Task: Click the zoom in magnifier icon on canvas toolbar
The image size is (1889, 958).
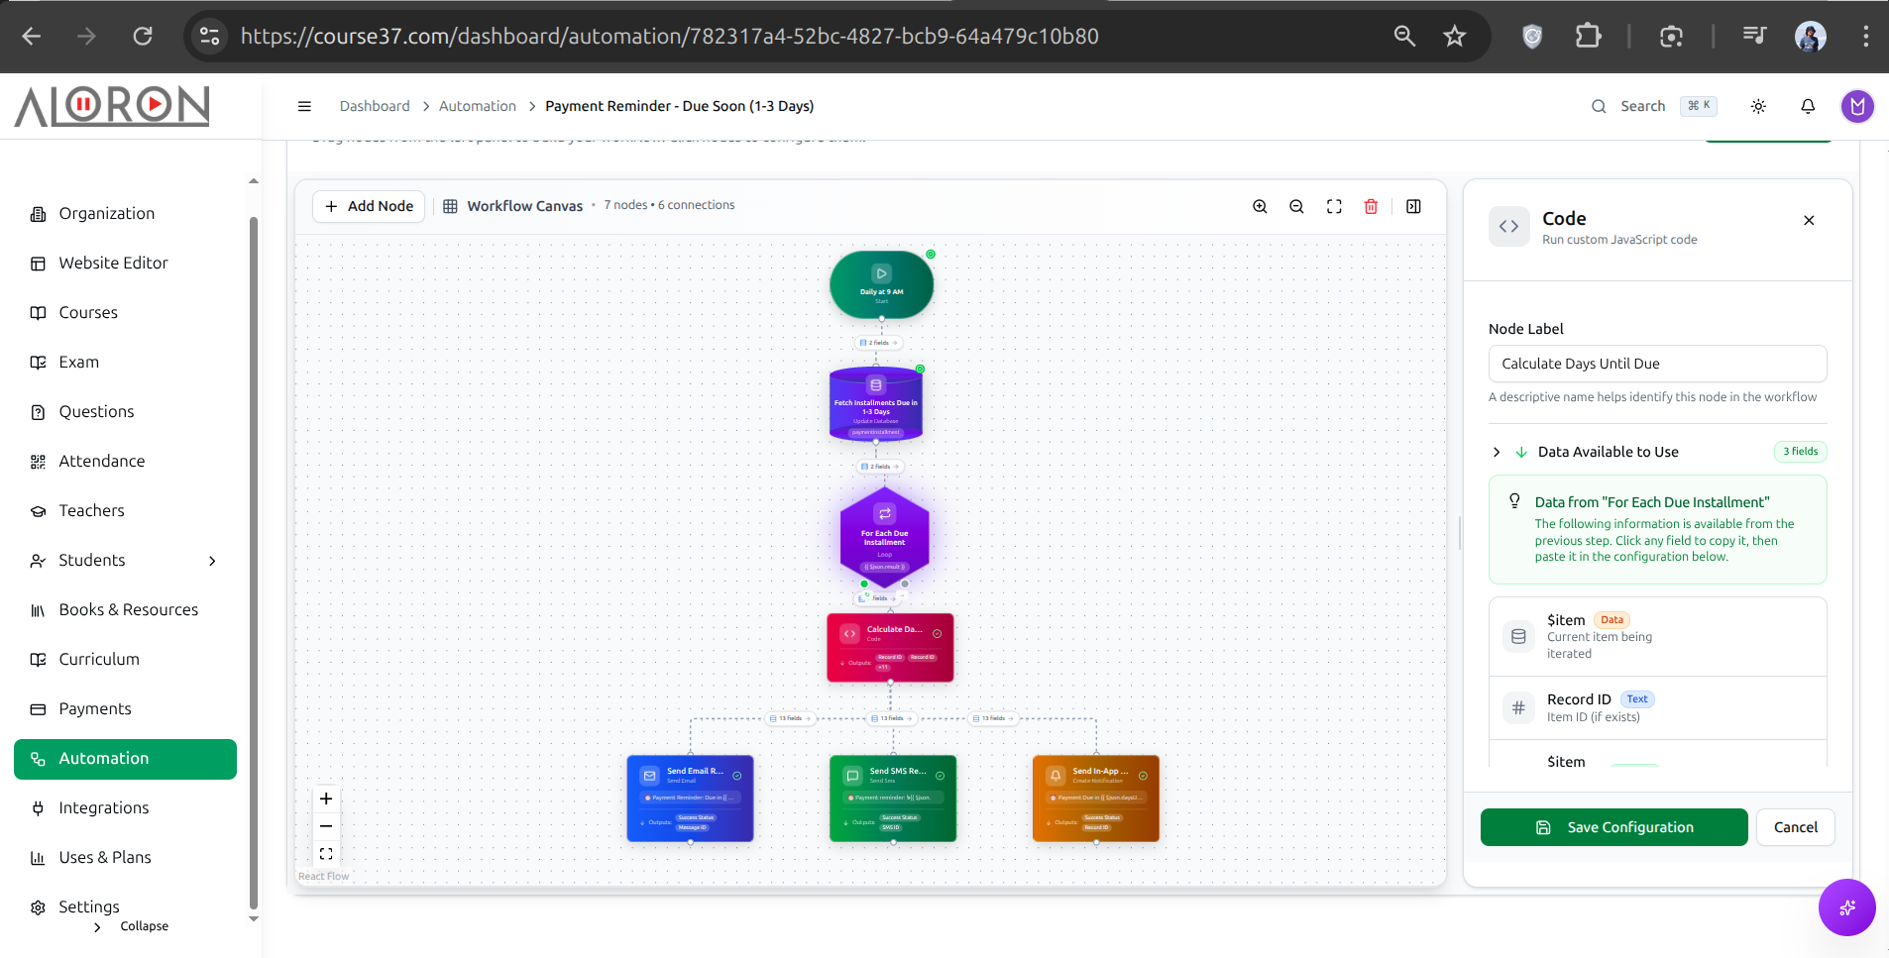Action: (x=1260, y=206)
